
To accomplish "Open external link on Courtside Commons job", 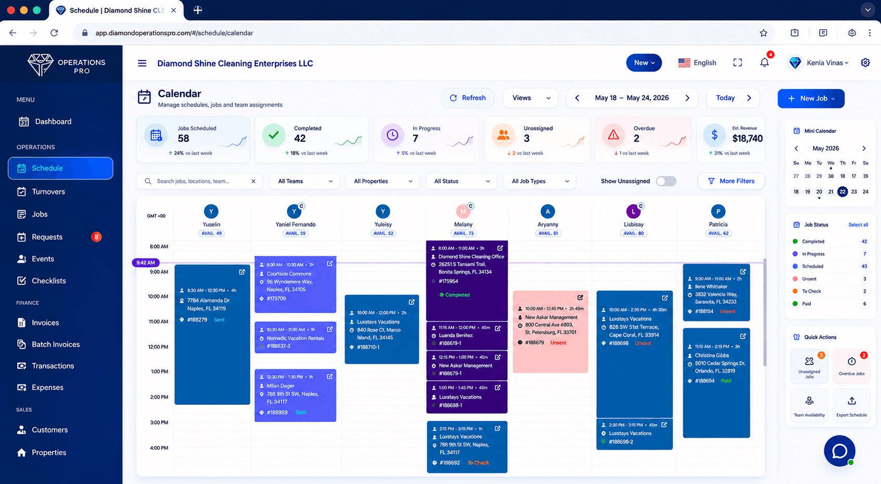I will [x=330, y=264].
